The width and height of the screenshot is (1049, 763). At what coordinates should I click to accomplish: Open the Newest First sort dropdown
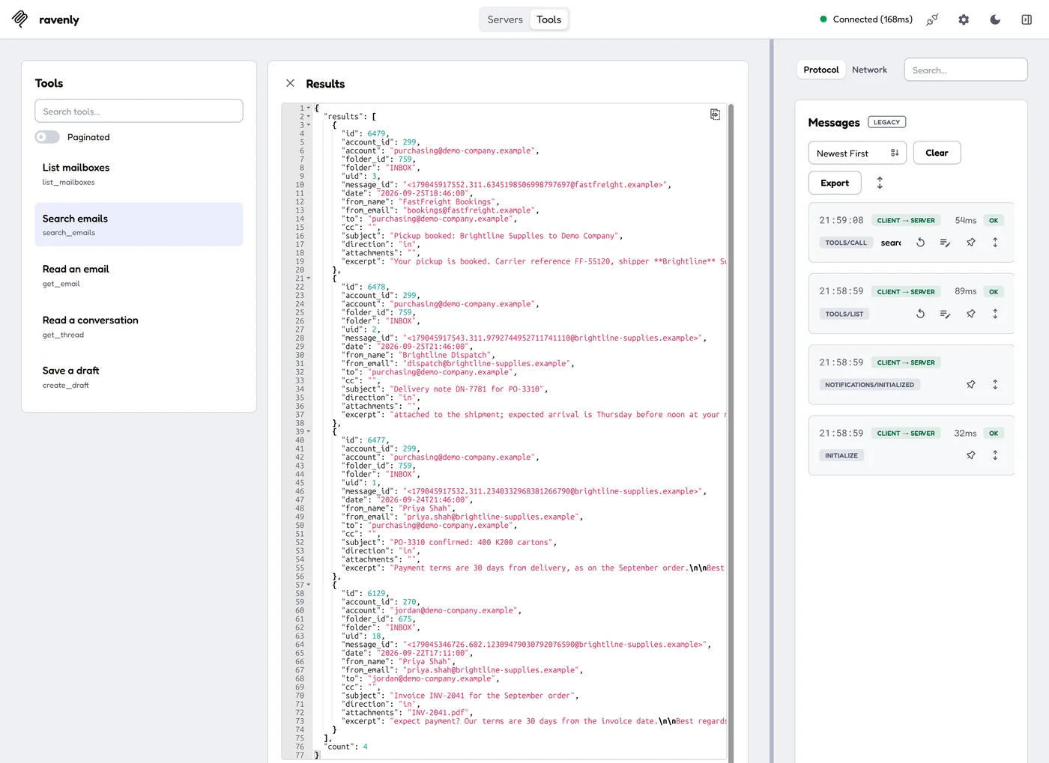(x=857, y=153)
